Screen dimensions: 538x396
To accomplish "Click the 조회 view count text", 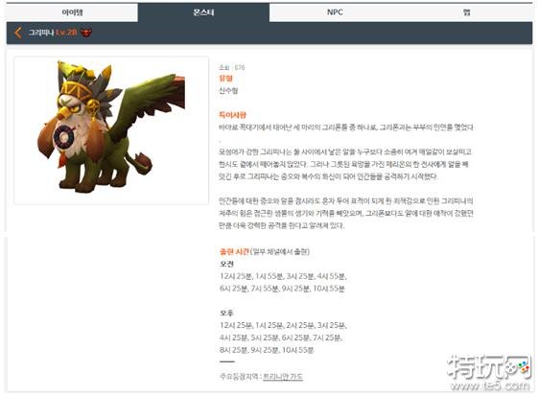I will (232, 68).
